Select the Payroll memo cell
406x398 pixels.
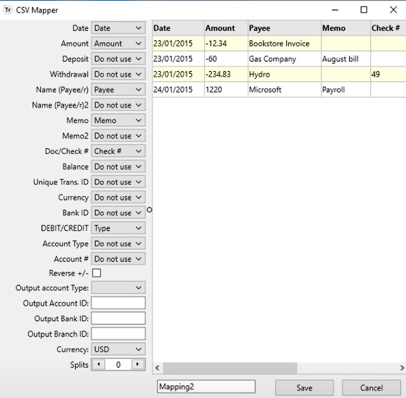tap(346, 90)
